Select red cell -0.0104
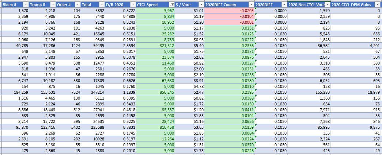Screen dimensions: 382x155 [x=230, y=16]
